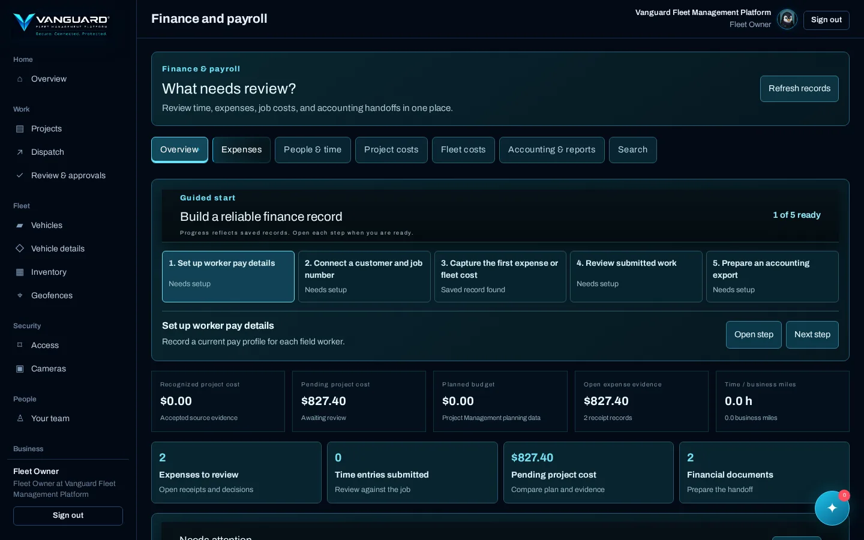Click the Geofences icon in the sidebar
The width and height of the screenshot is (864, 540).
coord(20,296)
